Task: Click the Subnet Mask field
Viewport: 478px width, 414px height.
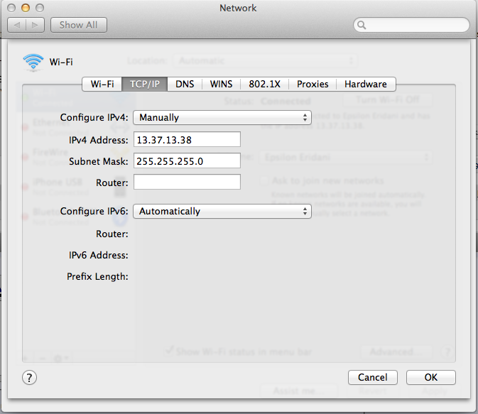Action: tap(187, 160)
